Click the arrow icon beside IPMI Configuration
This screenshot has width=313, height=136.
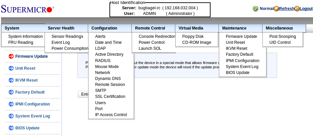[x=10, y=104]
